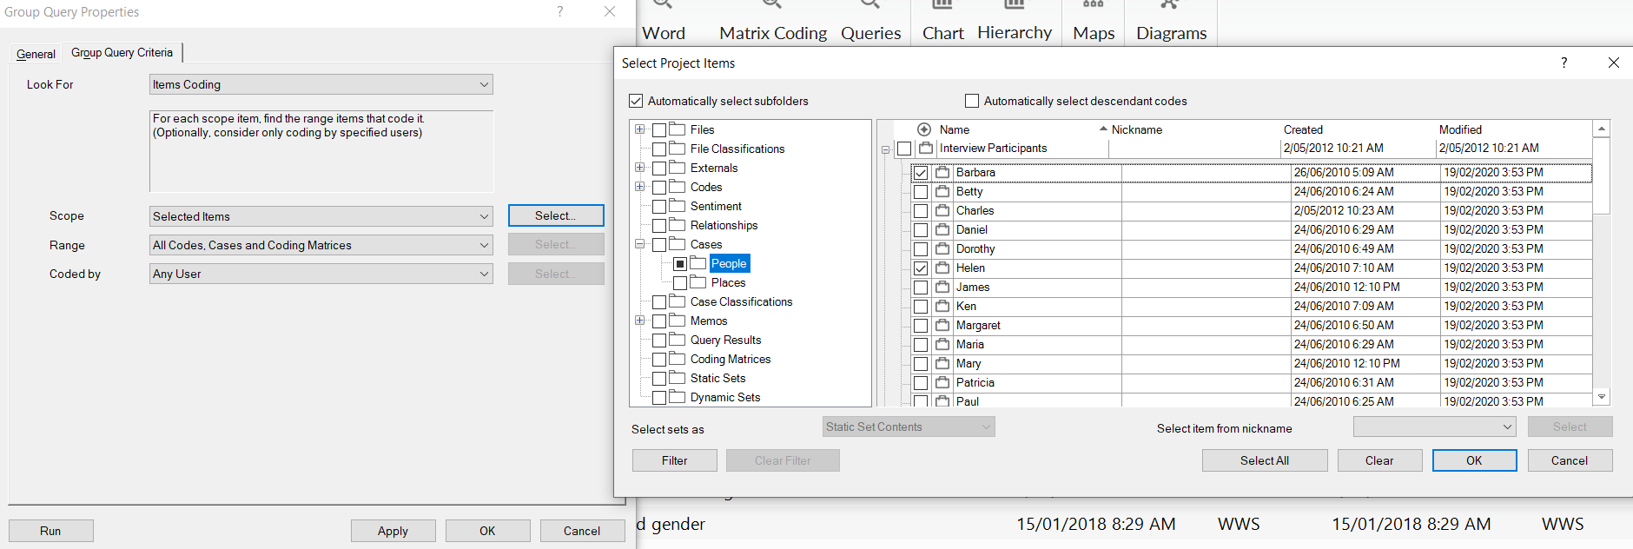Uncheck the Barbara case checkbox
Image resolution: width=1633 pixels, height=549 pixels.
(x=921, y=173)
